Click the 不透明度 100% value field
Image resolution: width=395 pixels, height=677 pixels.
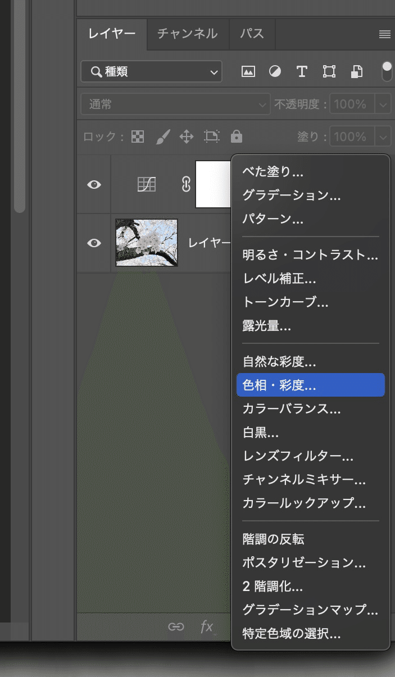point(352,104)
